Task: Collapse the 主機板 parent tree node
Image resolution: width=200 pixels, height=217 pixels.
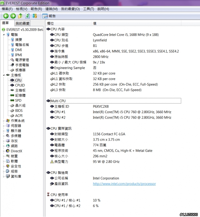Action: (4, 75)
